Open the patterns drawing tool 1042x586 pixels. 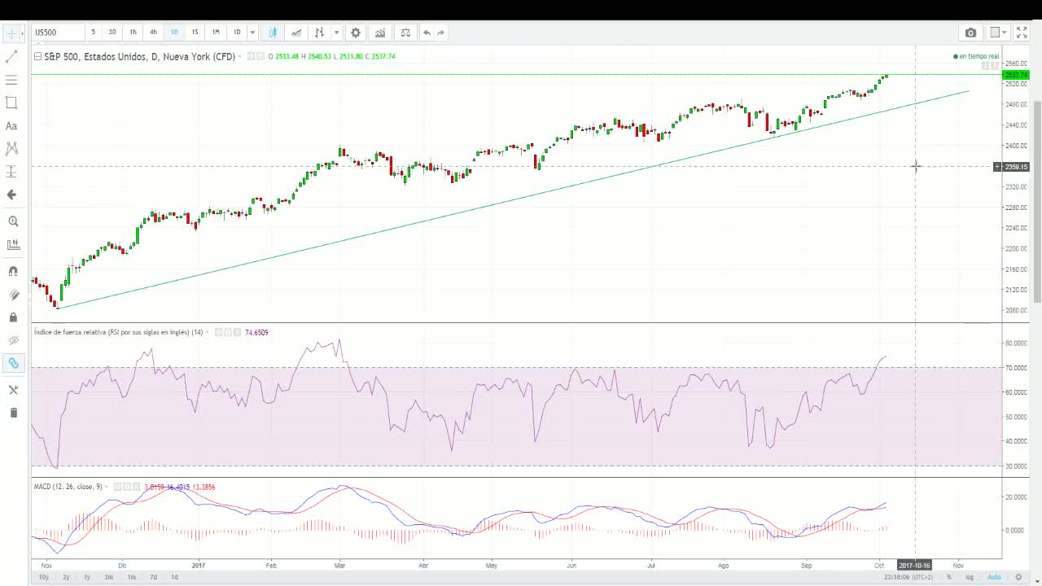click(11, 149)
